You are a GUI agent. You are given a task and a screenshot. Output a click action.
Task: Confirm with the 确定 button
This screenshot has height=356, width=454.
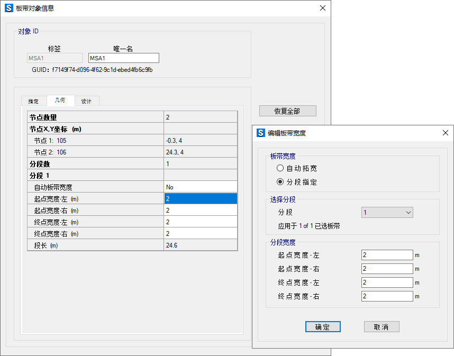(x=323, y=327)
